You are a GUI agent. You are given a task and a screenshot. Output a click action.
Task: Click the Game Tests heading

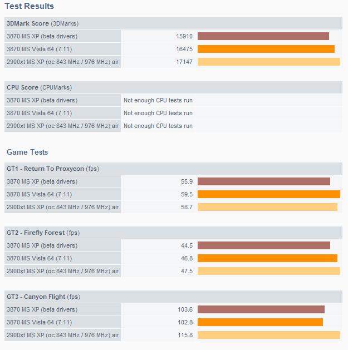coord(27,152)
